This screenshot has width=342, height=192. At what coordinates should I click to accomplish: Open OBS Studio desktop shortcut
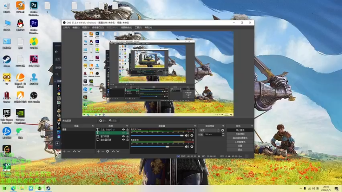(34, 97)
